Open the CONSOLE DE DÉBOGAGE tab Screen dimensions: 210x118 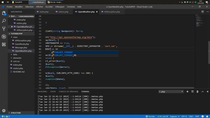click(68, 92)
